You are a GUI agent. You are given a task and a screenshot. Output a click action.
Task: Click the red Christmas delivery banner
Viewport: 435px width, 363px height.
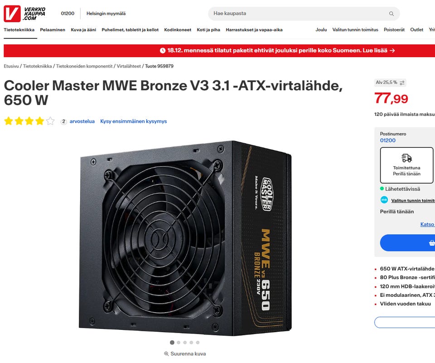219,50
